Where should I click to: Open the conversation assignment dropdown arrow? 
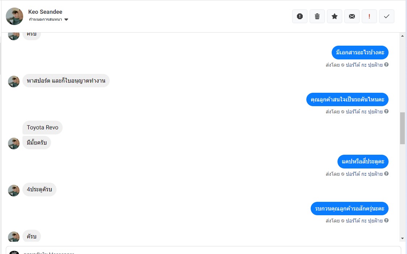[x=66, y=20]
